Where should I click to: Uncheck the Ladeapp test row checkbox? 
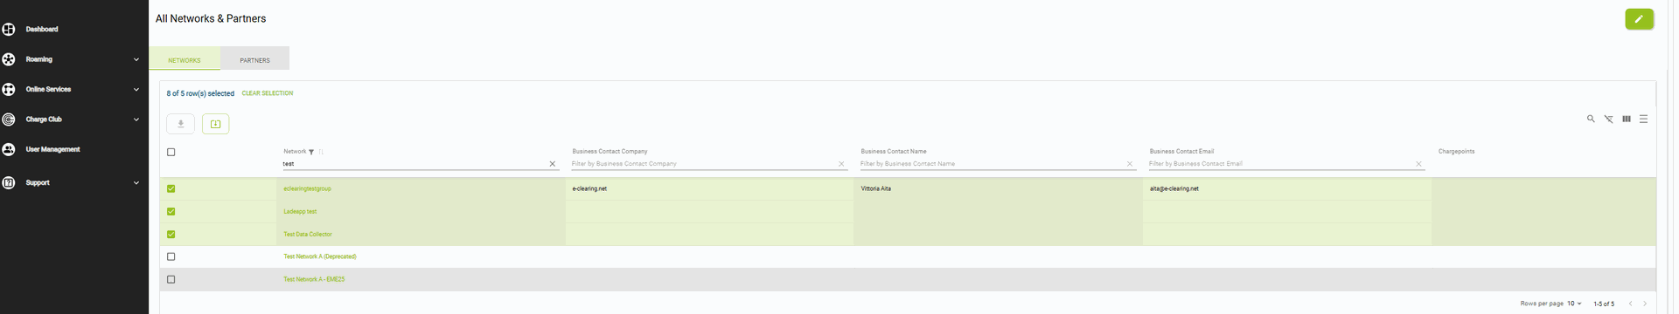tap(171, 211)
